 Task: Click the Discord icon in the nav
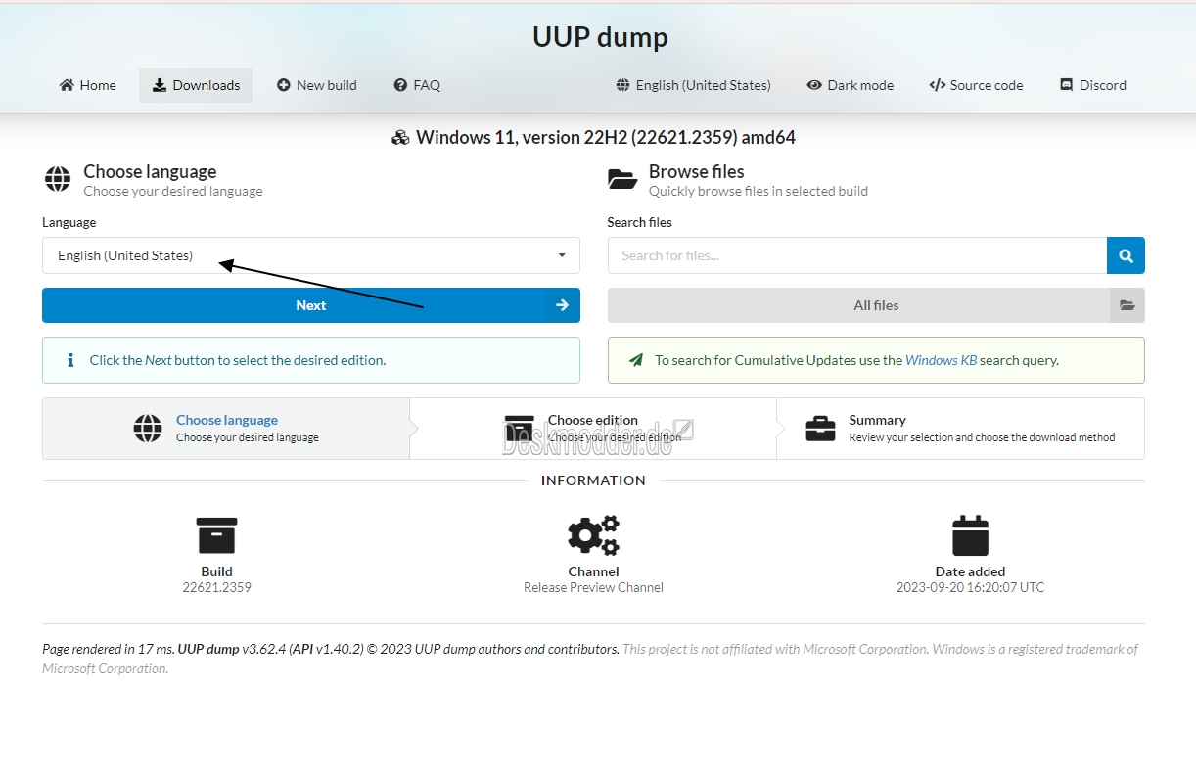(x=1067, y=85)
